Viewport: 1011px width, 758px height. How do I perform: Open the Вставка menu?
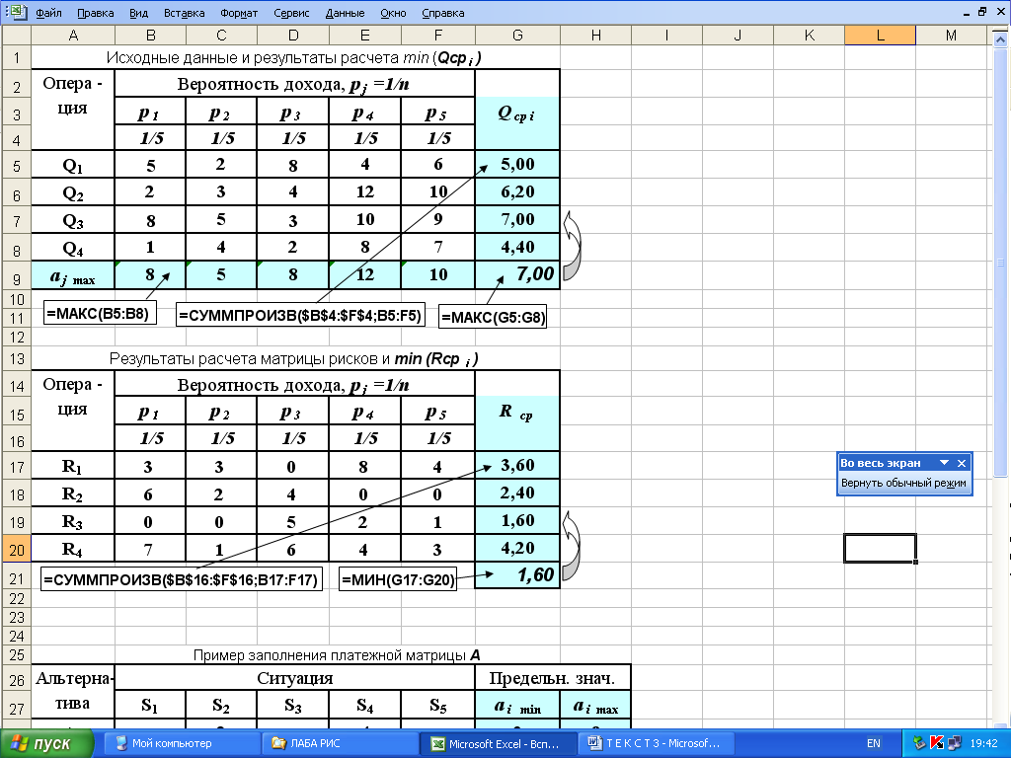[x=184, y=12]
